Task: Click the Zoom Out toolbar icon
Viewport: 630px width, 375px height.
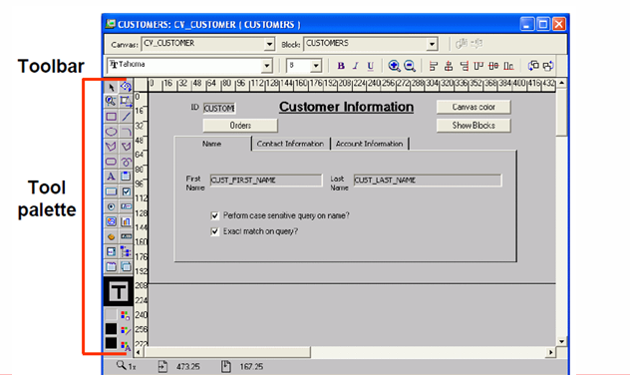Action: point(410,66)
